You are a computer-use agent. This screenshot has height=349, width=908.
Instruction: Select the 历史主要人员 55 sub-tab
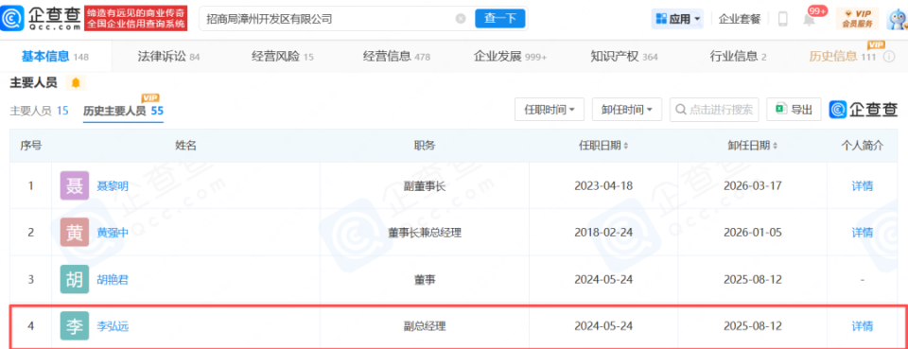pyautogui.click(x=123, y=111)
